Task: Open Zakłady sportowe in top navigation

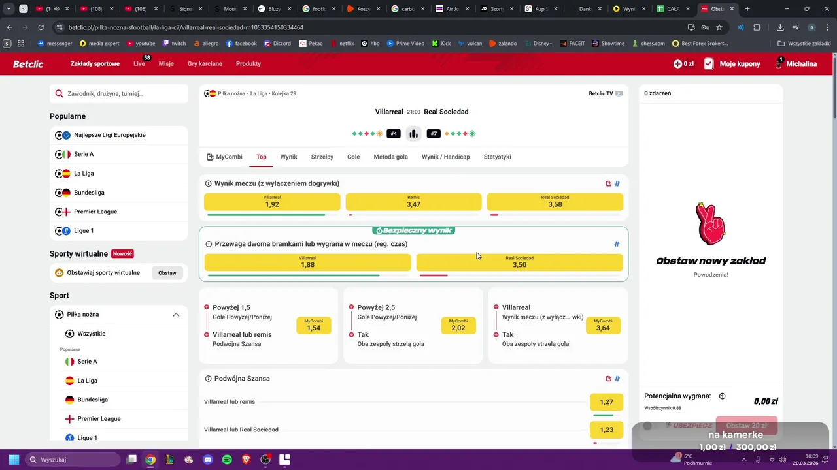Action: (x=95, y=64)
